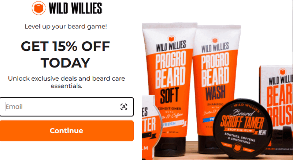Click the GET 15% OFF TODAY headline

[66, 54]
